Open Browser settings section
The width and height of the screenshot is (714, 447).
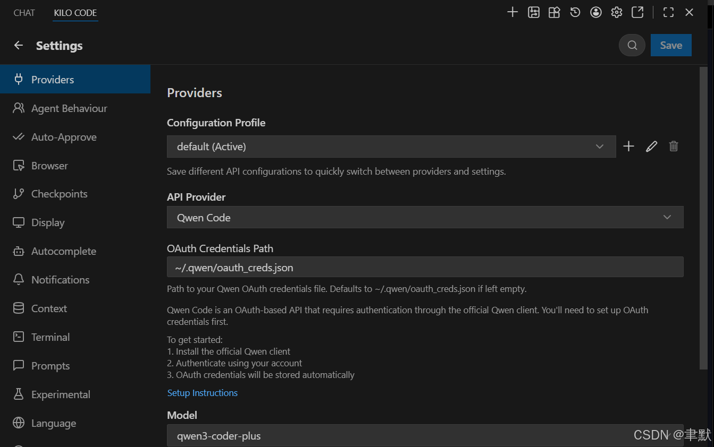point(75,166)
